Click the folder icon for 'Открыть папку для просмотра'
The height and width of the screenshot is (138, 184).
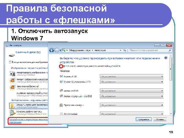pyautogui.click(x=12, y=106)
